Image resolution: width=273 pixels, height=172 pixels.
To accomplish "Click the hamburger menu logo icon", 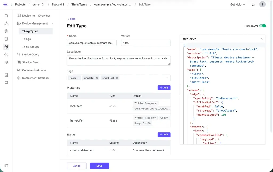I will tap(6, 5).
